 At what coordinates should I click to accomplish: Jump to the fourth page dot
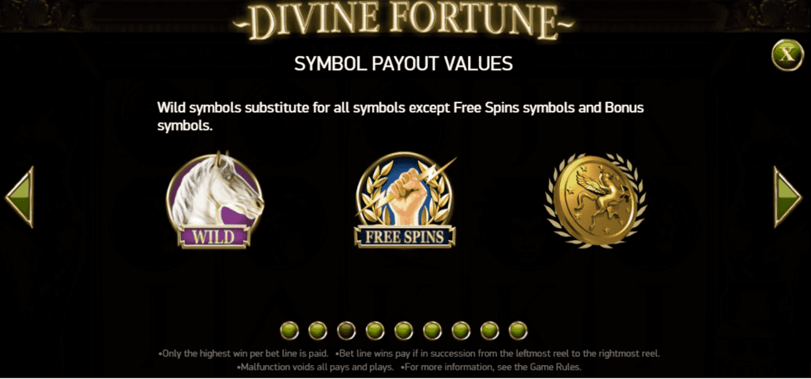coord(375,331)
